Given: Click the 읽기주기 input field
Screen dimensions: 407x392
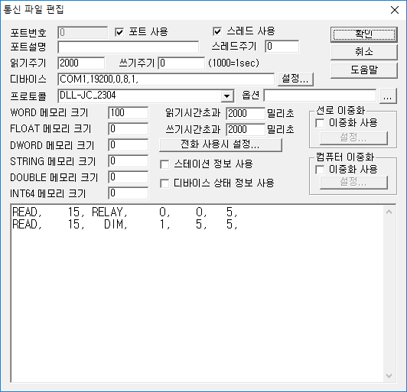Looking at the screenshot, I should click(x=81, y=63).
